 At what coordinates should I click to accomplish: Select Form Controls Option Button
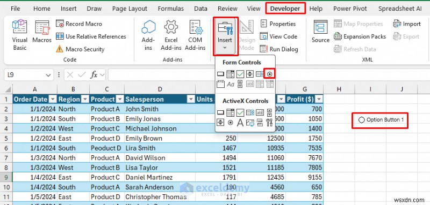click(x=269, y=74)
